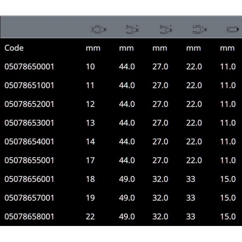Viewport: 242px width, 242px height.
Task: Select product code 05078650001
Action: (x=29, y=67)
